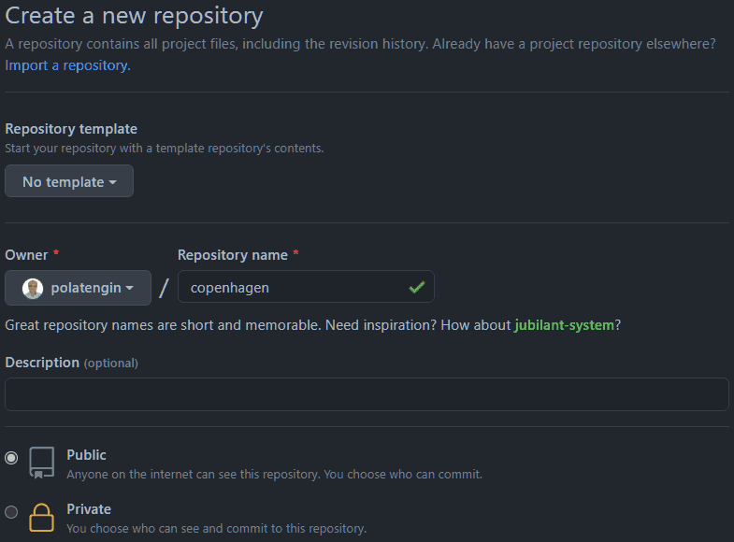The height and width of the screenshot is (542, 734).
Task: Click the polatengin avatar picture
Action: (33, 288)
